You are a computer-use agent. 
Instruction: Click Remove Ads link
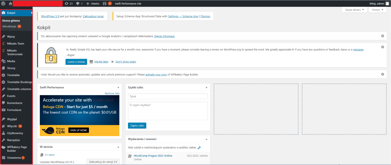coord(112,94)
